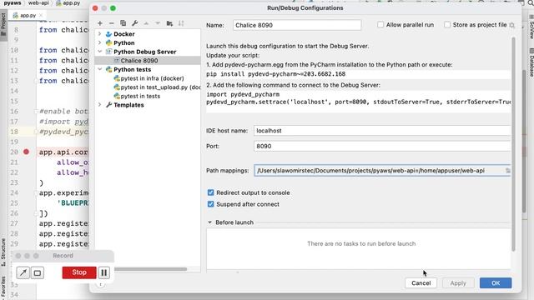
Task: Toggle breakpoint on line 20
Action: tap(26, 152)
